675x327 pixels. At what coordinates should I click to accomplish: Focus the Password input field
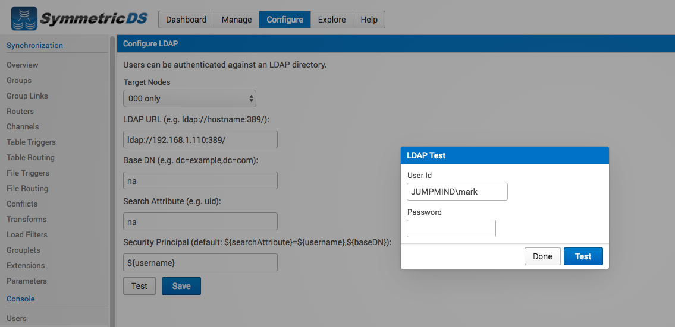tap(451, 228)
